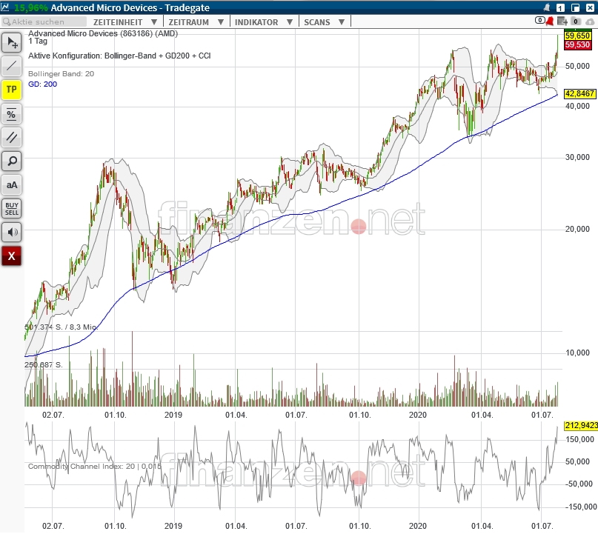Click the 20,000 price axis label
This screenshot has width=598, height=534.
(577, 229)
